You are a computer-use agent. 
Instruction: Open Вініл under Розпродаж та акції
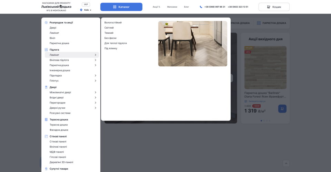click(x=52, y=38)
